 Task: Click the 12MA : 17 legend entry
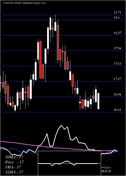coord(14,172)
